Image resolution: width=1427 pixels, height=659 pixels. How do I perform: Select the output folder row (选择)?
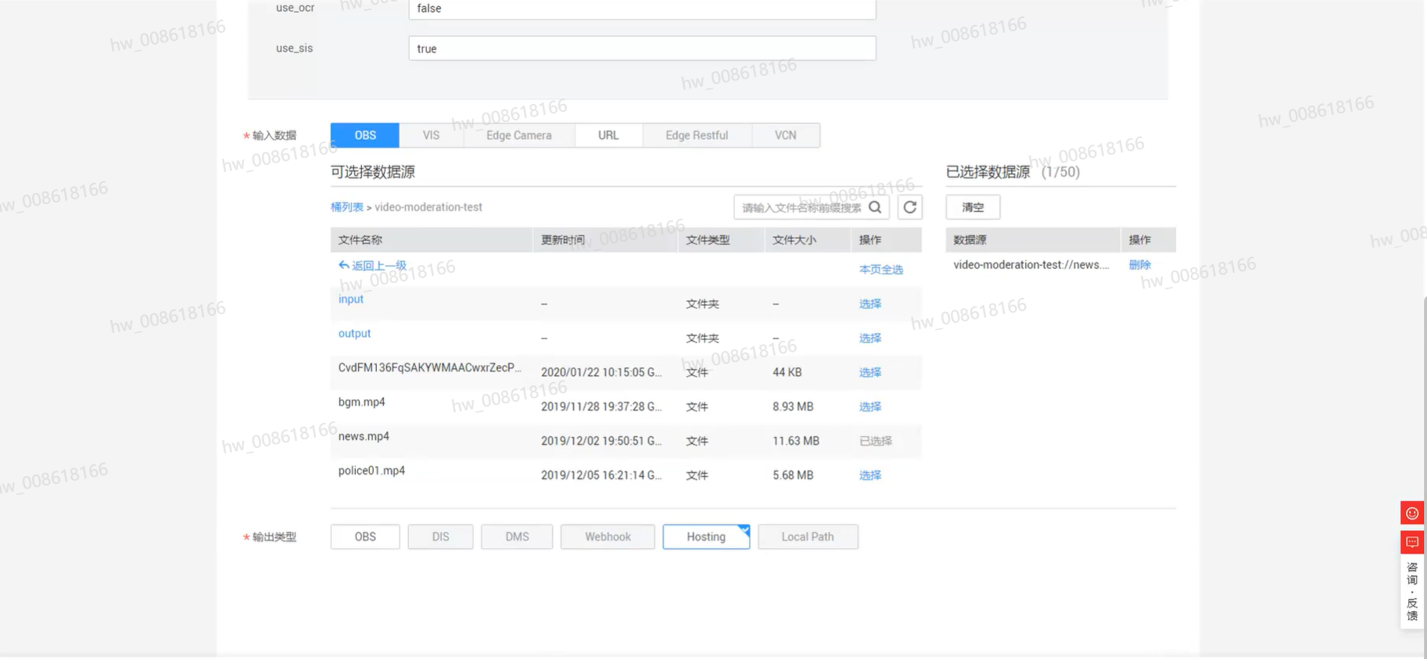(x=870, y=338)
